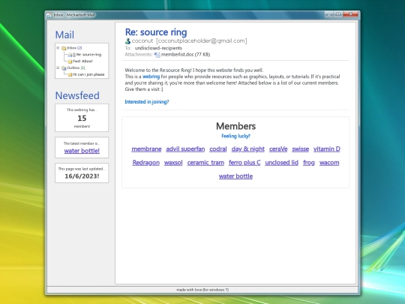Open the swisse member link
Screen dimensions: 405x304
301,149
